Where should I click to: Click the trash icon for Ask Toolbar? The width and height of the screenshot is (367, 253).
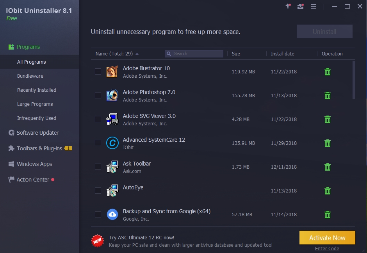point(328,167)
